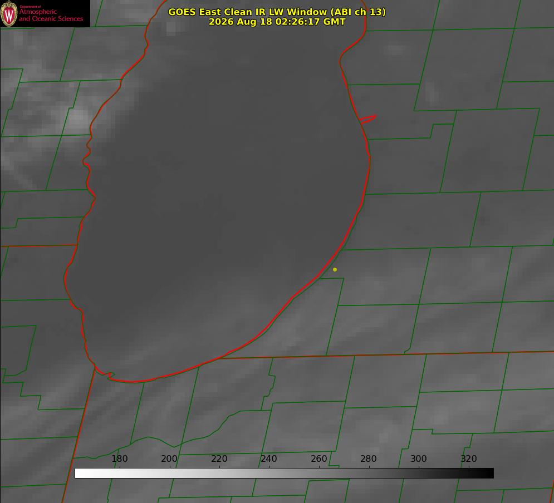Click the yellow location dot marker

(x=335, y=269)
